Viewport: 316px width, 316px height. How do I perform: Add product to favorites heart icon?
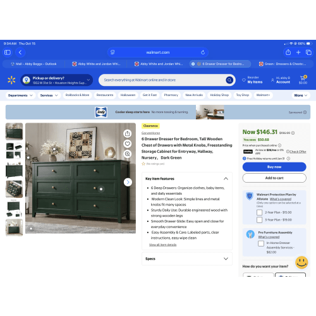point(127,143)
